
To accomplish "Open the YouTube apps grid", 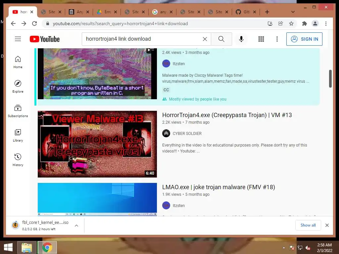I will (261, 39).
